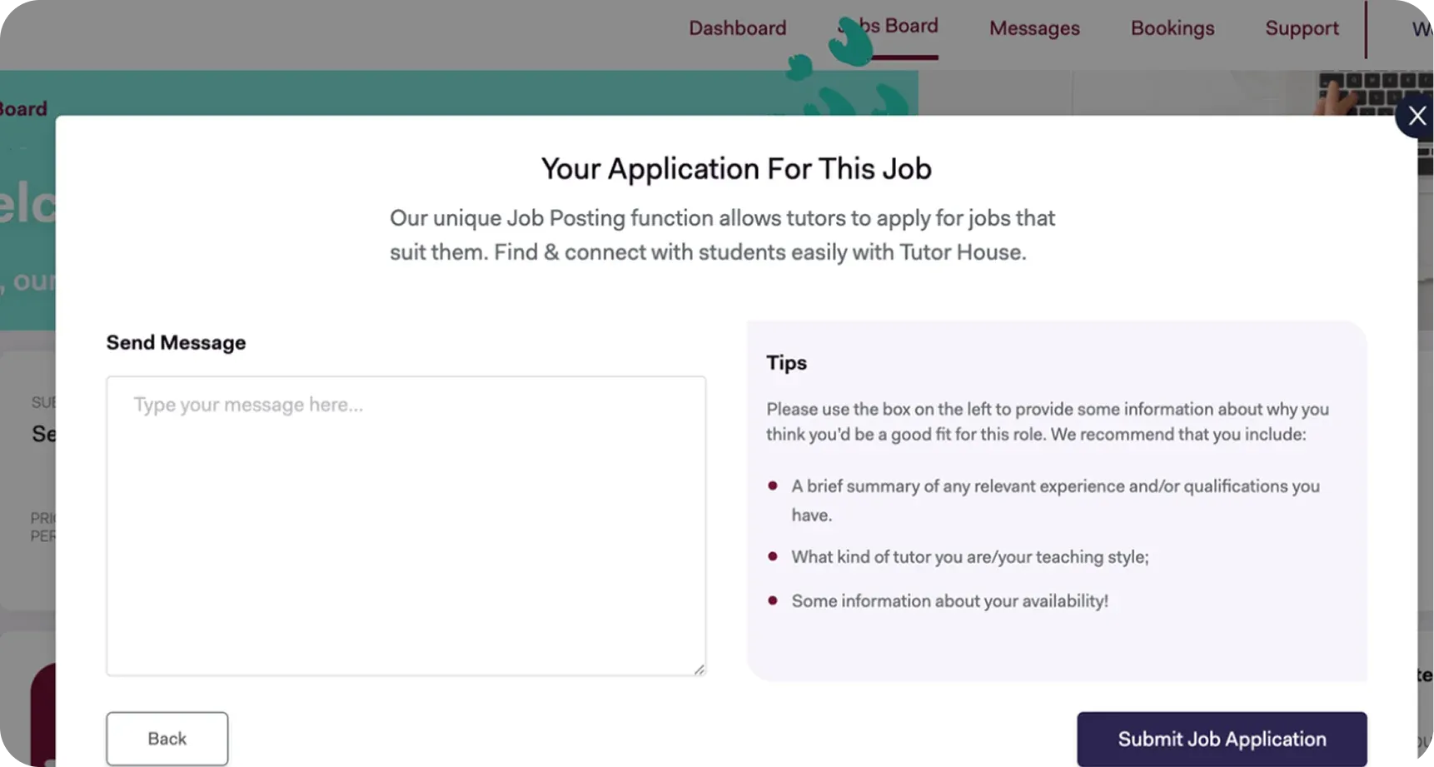Open the Dashboard tab
Screen dimensions: 1434x767
point(737,28)
